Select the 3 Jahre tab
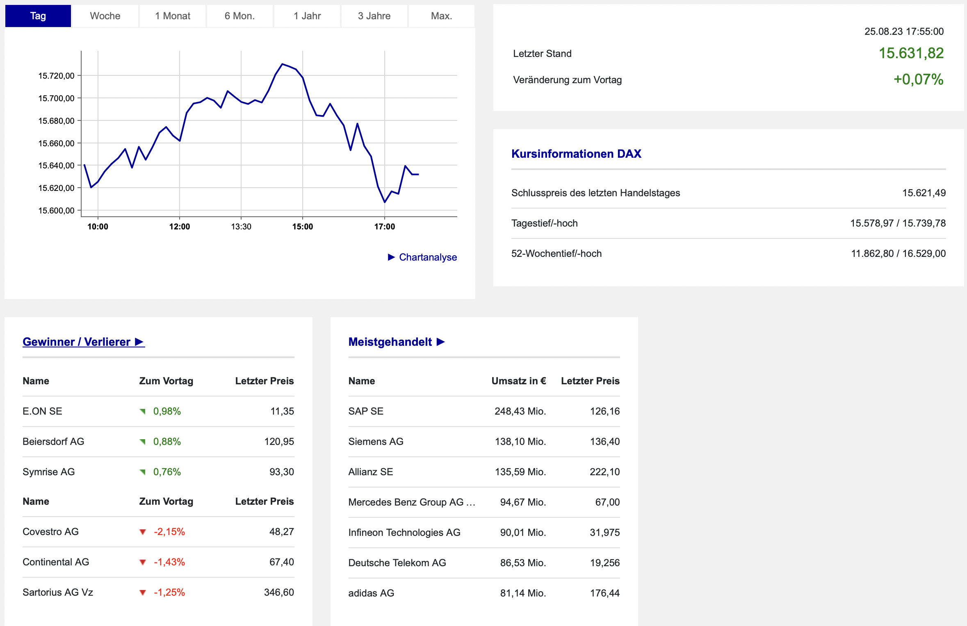967x626 pixels. (374, 16)
